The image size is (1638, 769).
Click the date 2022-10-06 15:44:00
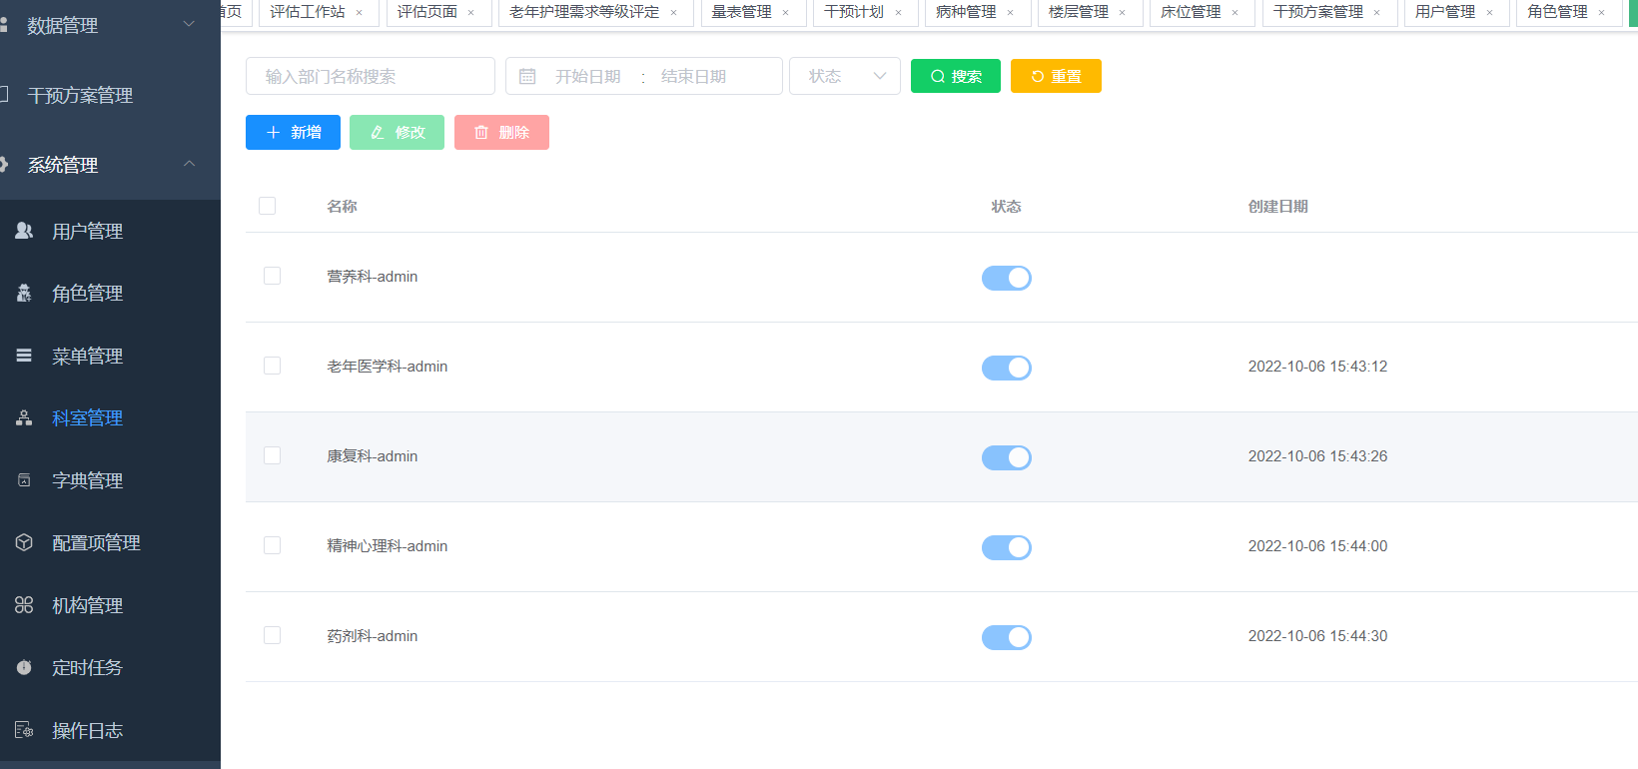coord(1318,546)
